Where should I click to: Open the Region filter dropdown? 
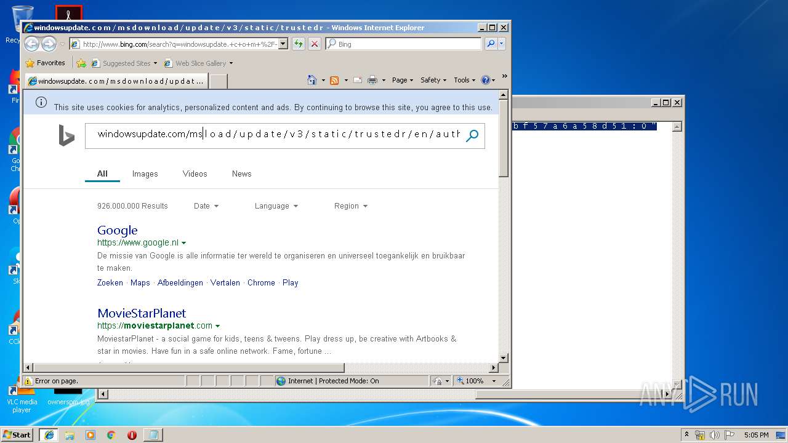[351, 206]
